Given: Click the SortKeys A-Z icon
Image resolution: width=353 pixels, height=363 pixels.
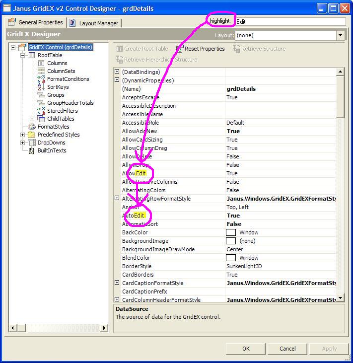Looking at the screenshot, I should coord(41,87).
